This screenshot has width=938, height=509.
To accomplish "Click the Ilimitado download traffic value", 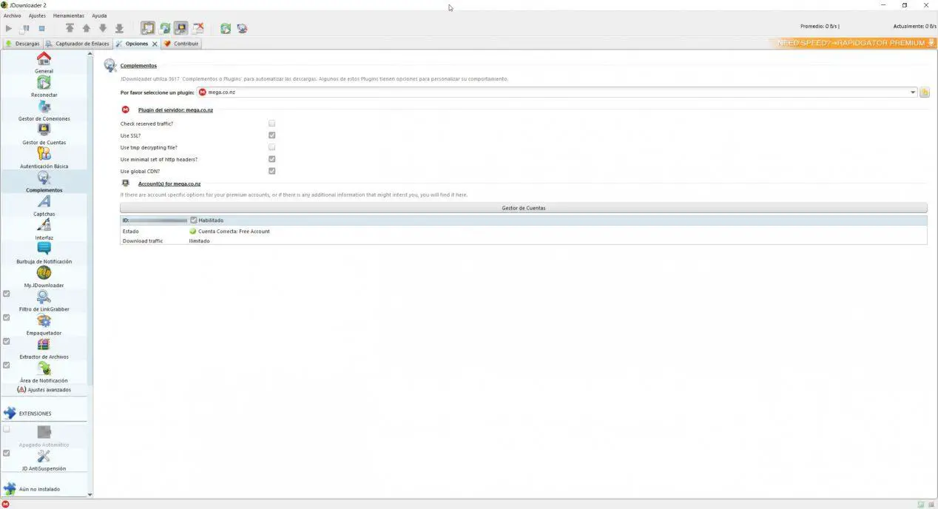I will point(199,241).
